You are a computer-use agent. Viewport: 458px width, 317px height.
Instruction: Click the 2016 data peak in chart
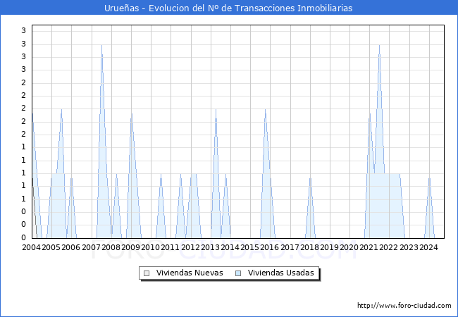pos(265,110)
